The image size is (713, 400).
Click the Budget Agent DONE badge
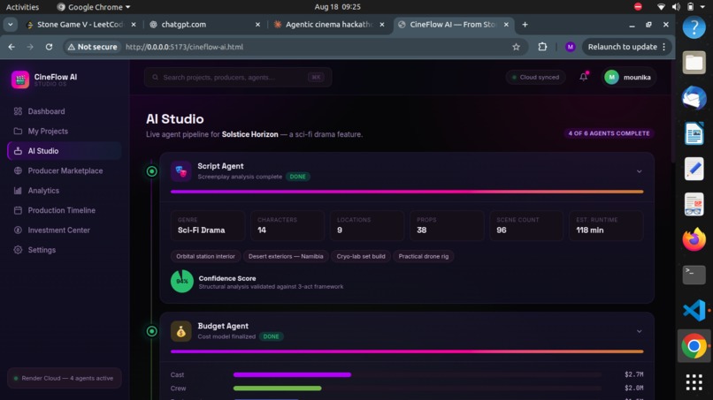click(x=271, y=336)
